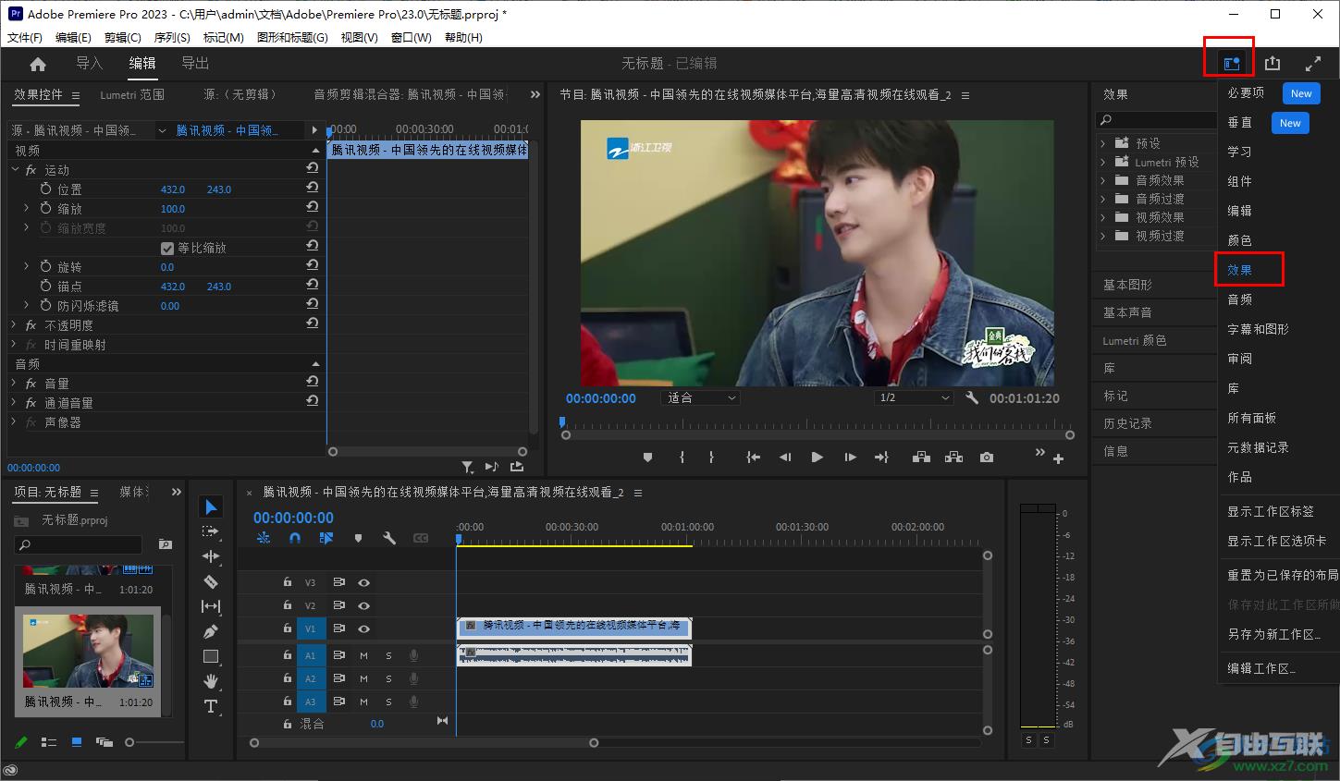Play the program monitor video
The height and width of the screenshot is (781, 1340).
pyautogui.click(x=817, y=457)
